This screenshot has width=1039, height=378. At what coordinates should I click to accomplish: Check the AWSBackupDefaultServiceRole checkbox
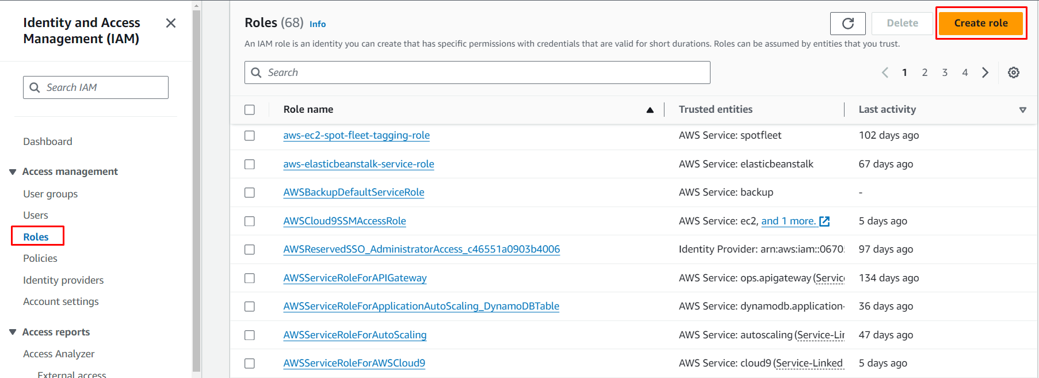point(250,193)
